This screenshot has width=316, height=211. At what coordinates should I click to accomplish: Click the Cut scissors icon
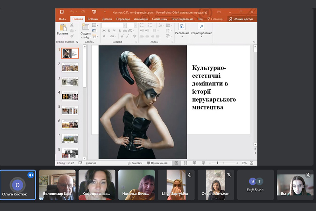click(72, 25)
